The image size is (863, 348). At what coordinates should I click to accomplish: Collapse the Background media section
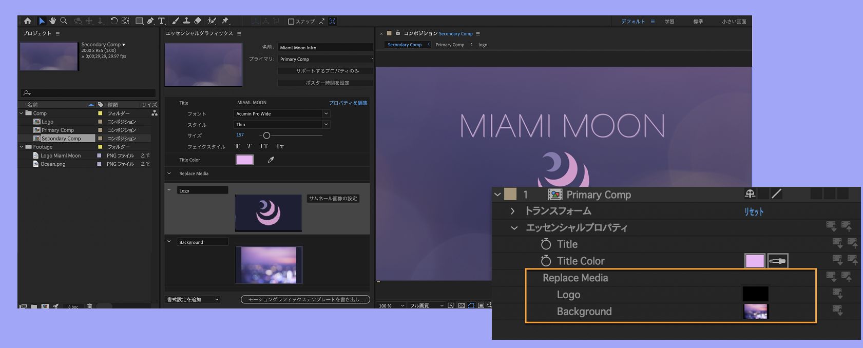coord(169,241)
